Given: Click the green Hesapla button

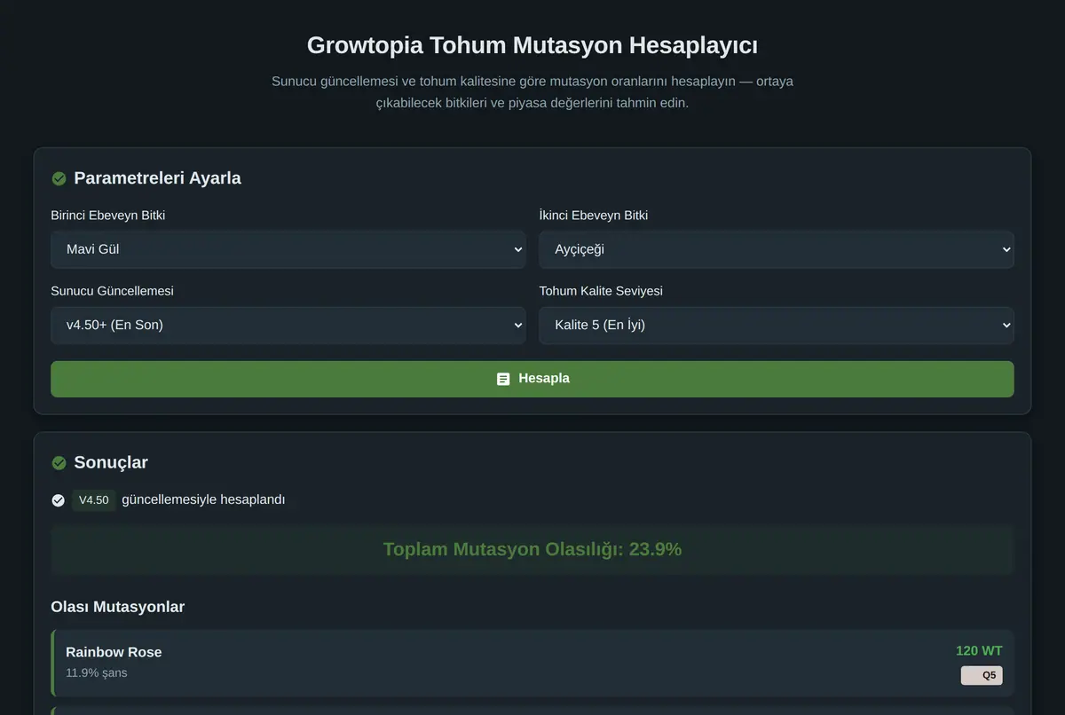Looking at the screenshot, I should (532, 379).
